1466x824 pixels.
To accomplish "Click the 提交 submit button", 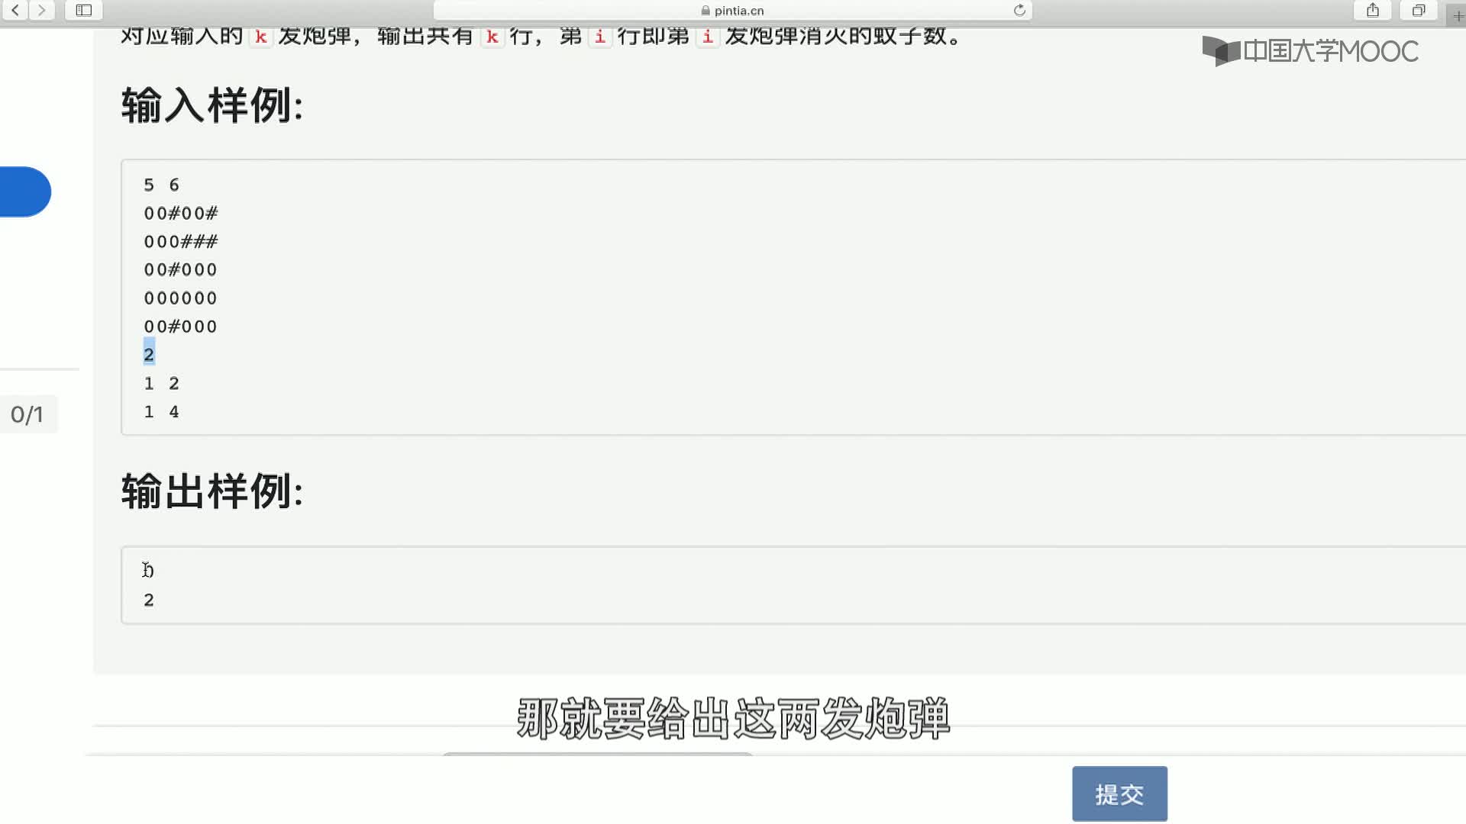I will [x=1119, y=793].
